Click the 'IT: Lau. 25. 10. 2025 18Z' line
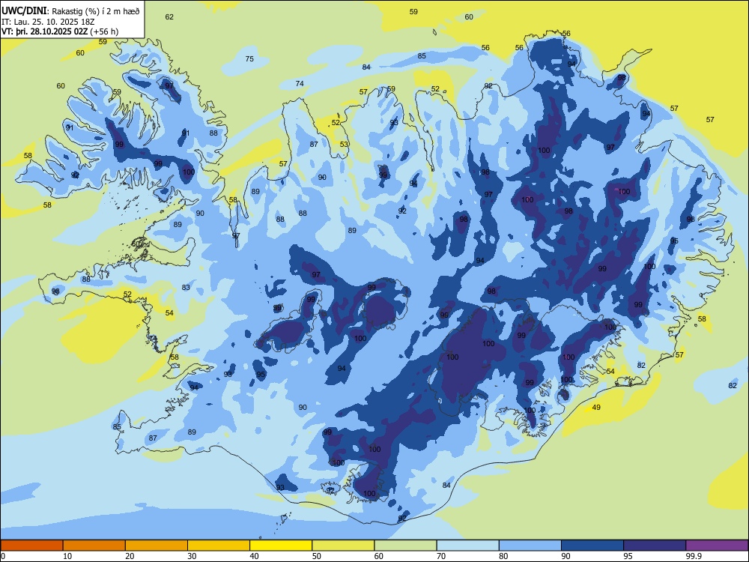This screenshot has height=562, width=749. pos(47,22)
